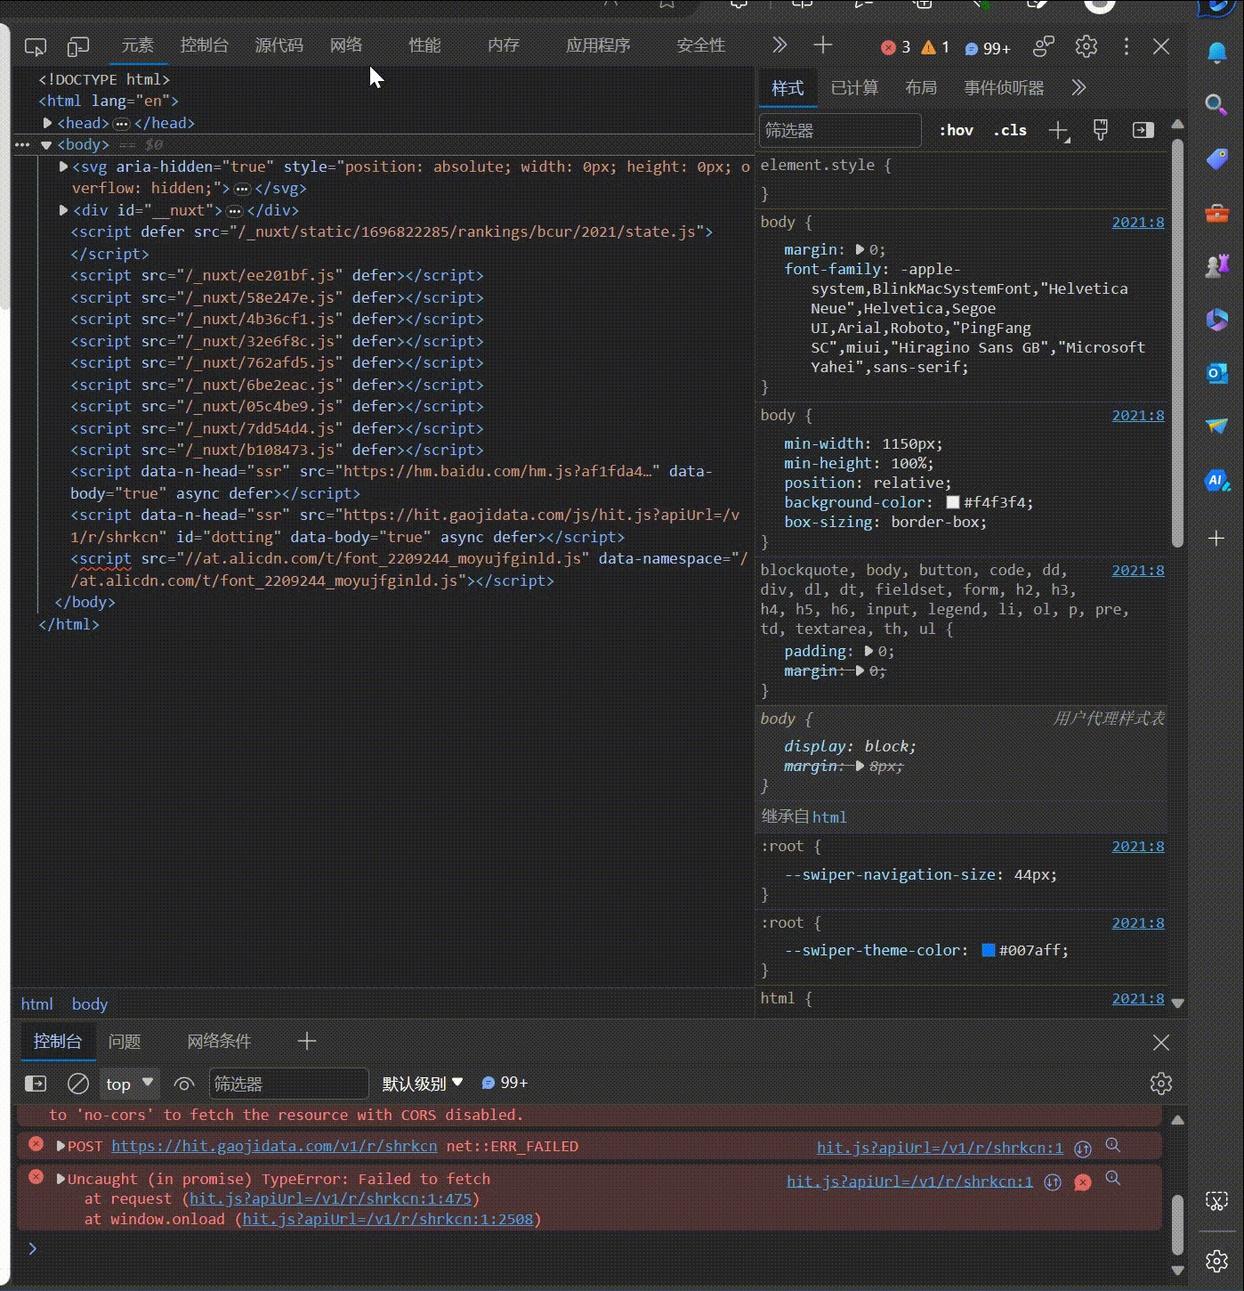Open Outlook in Edge sidebar
Image resolution: width=1244 pixels, height=1291 pixels.
[x=1216, y=373]
